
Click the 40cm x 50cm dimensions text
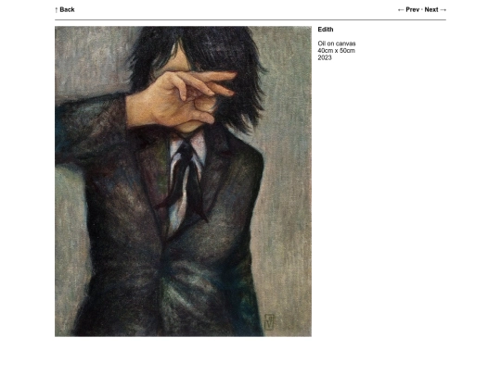click(336, 50)
